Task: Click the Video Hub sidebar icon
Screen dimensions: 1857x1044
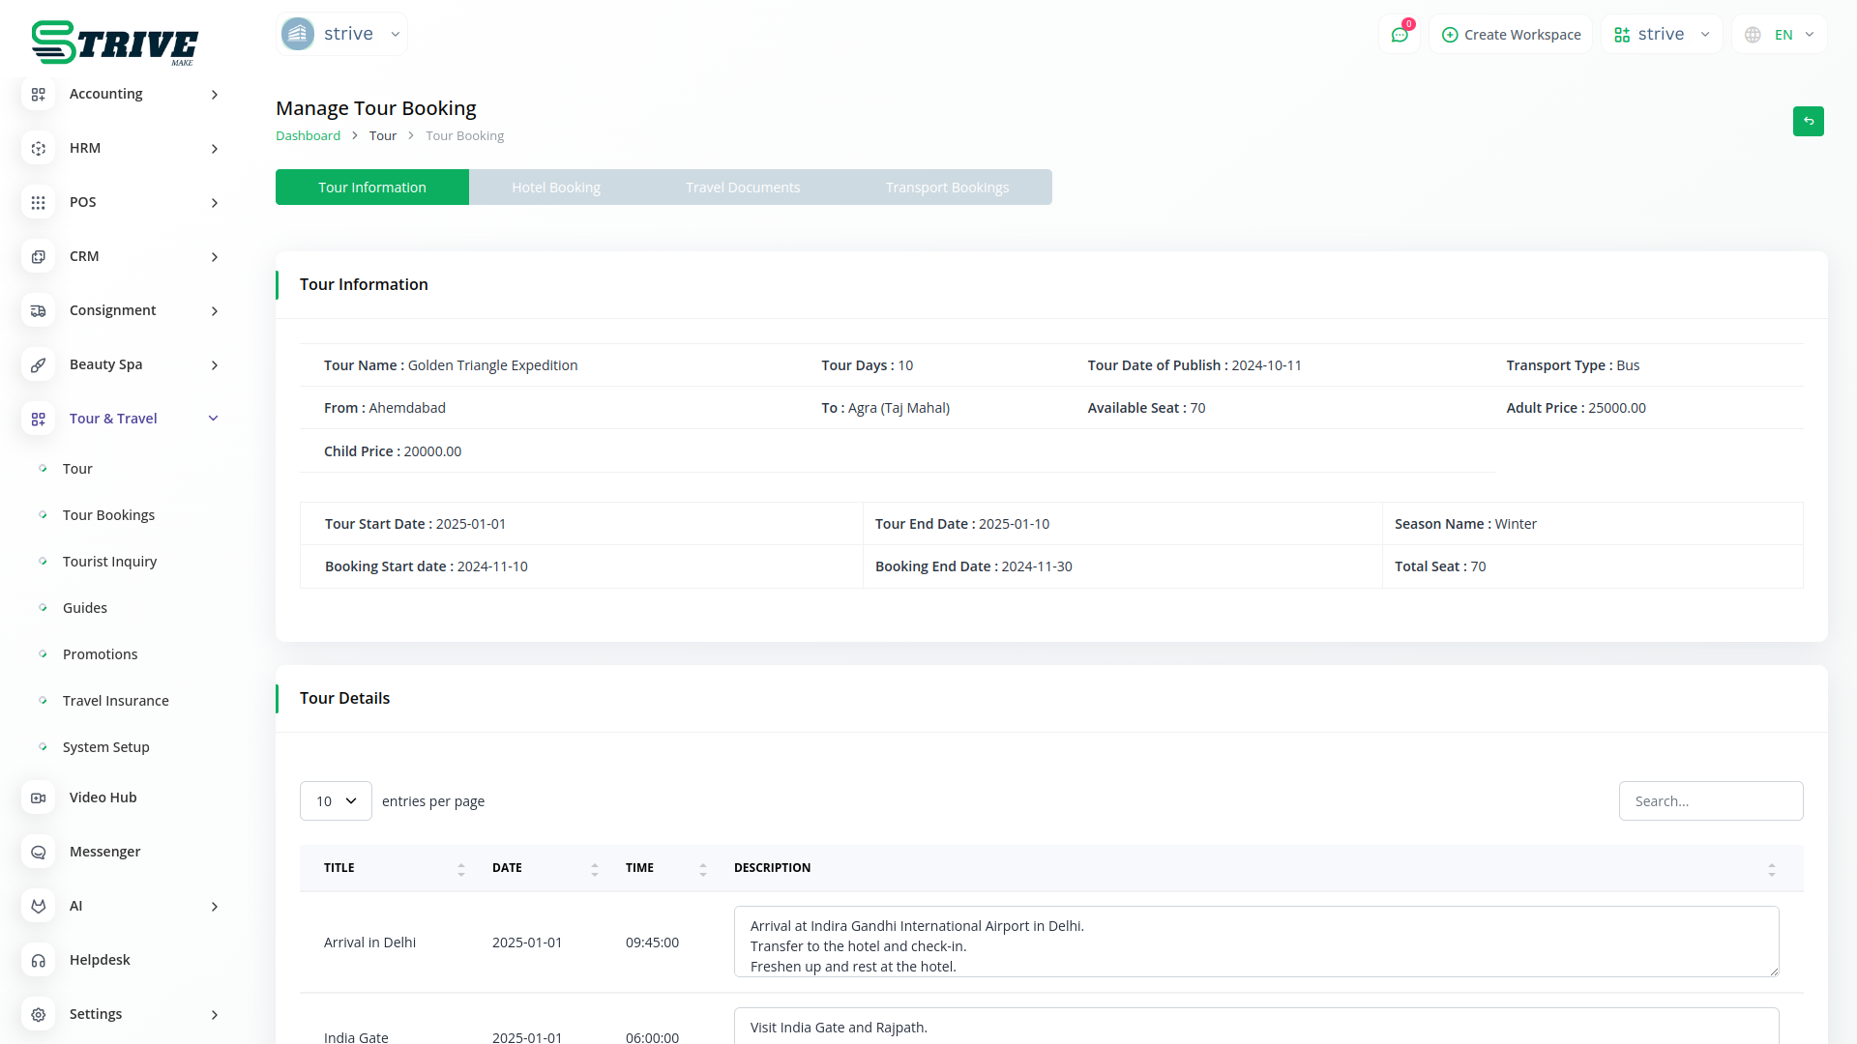Action: point(38,797)
